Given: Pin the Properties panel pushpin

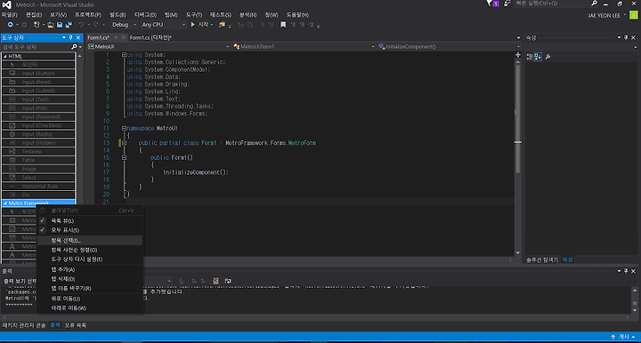Looking at the screenshot, I should 626,37.
